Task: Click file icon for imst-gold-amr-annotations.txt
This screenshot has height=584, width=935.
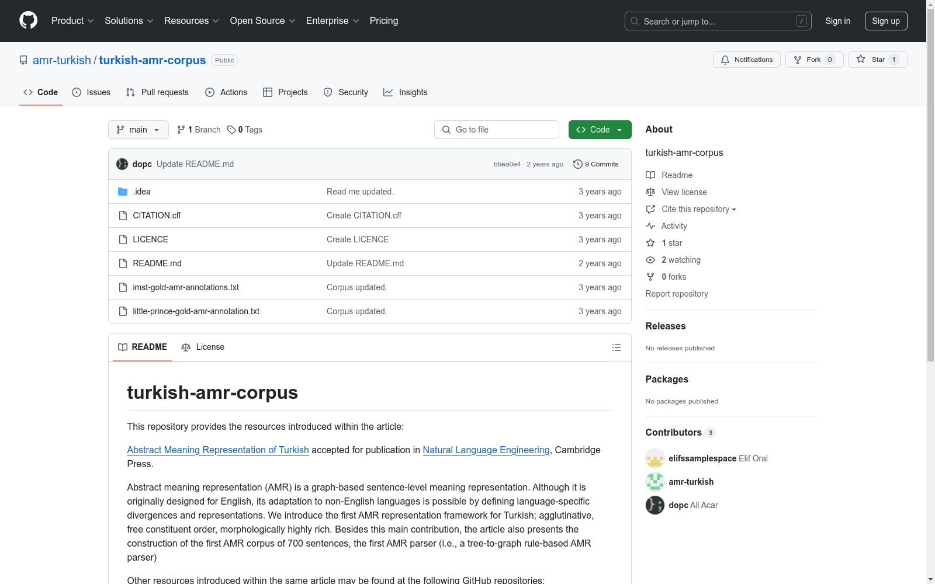Action: point(123,287)
